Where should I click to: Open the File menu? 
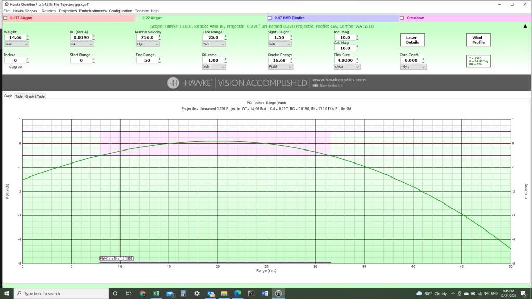[x=6, y=11]
